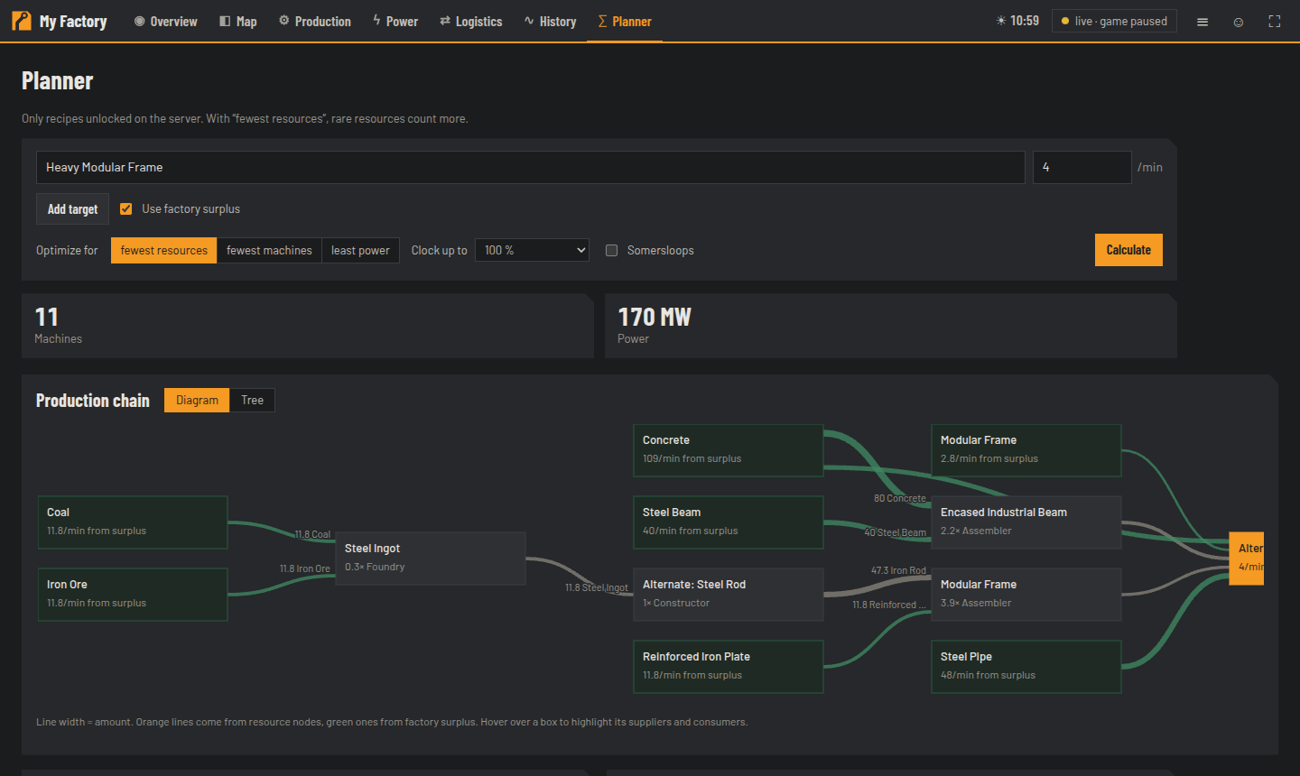The height and width of the screenshot is (776, 1300).
Task: Click the Modular Frame Assembler node
Action: point(1026,594)
